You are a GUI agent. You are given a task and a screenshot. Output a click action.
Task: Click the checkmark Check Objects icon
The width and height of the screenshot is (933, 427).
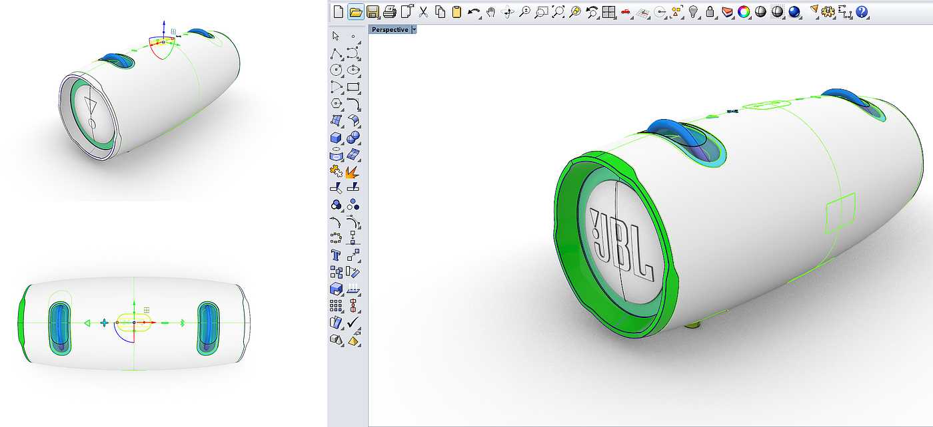pyautogui.click(x=353, y=323)
